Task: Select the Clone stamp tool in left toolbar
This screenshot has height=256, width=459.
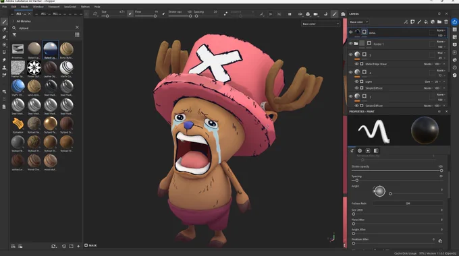Action: click(x=4, y=67)
